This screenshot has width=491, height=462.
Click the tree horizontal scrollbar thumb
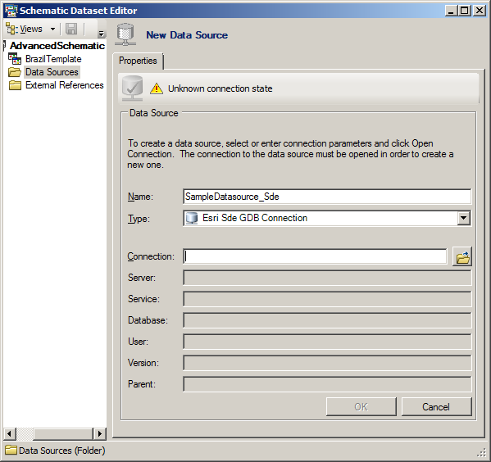pos(62,434)
